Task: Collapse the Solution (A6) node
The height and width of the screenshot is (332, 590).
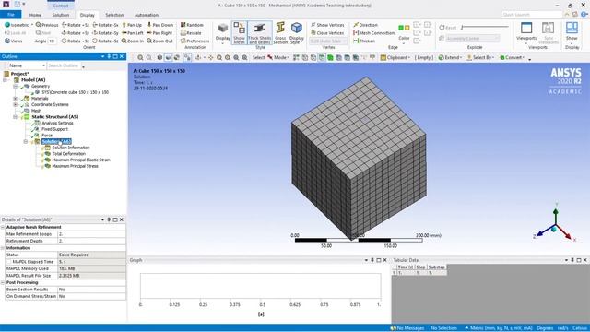Action: click(x=26, y=141)
